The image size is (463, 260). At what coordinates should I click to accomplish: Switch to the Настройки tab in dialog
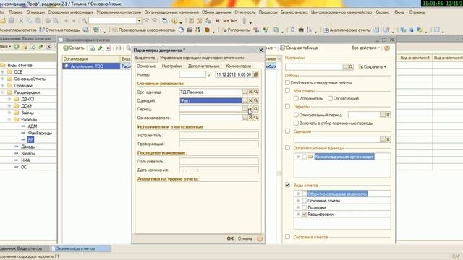[171, 66]
